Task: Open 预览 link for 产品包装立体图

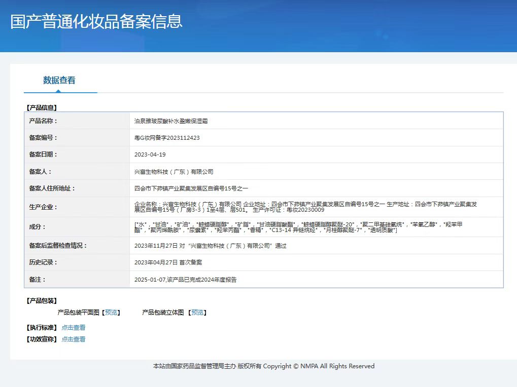Action: pyautogui.click(x=197, y=313)
